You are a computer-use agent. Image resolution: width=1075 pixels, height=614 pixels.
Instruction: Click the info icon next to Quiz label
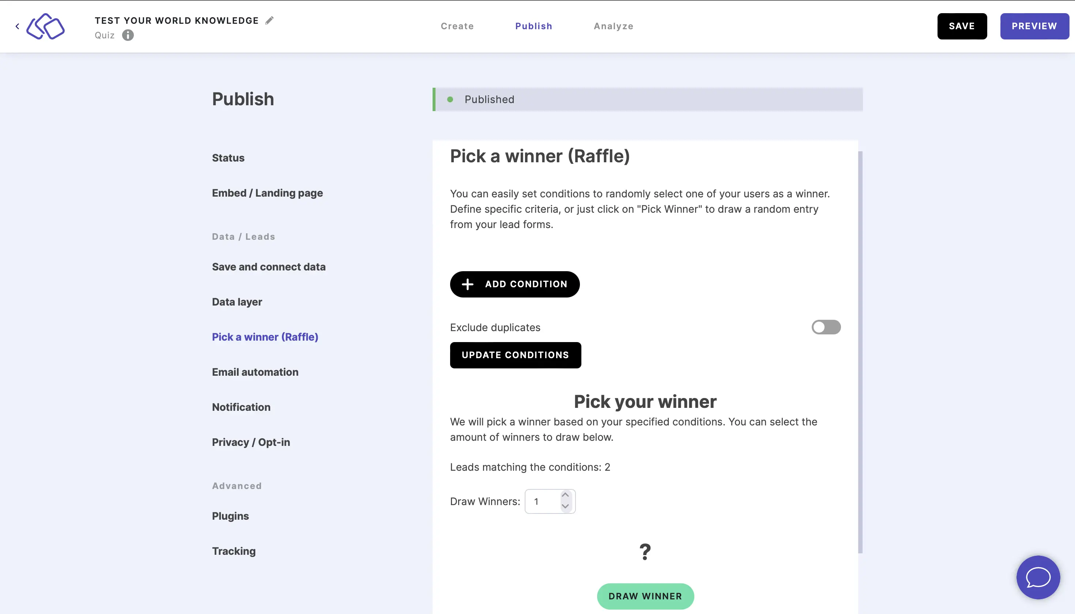128,35
